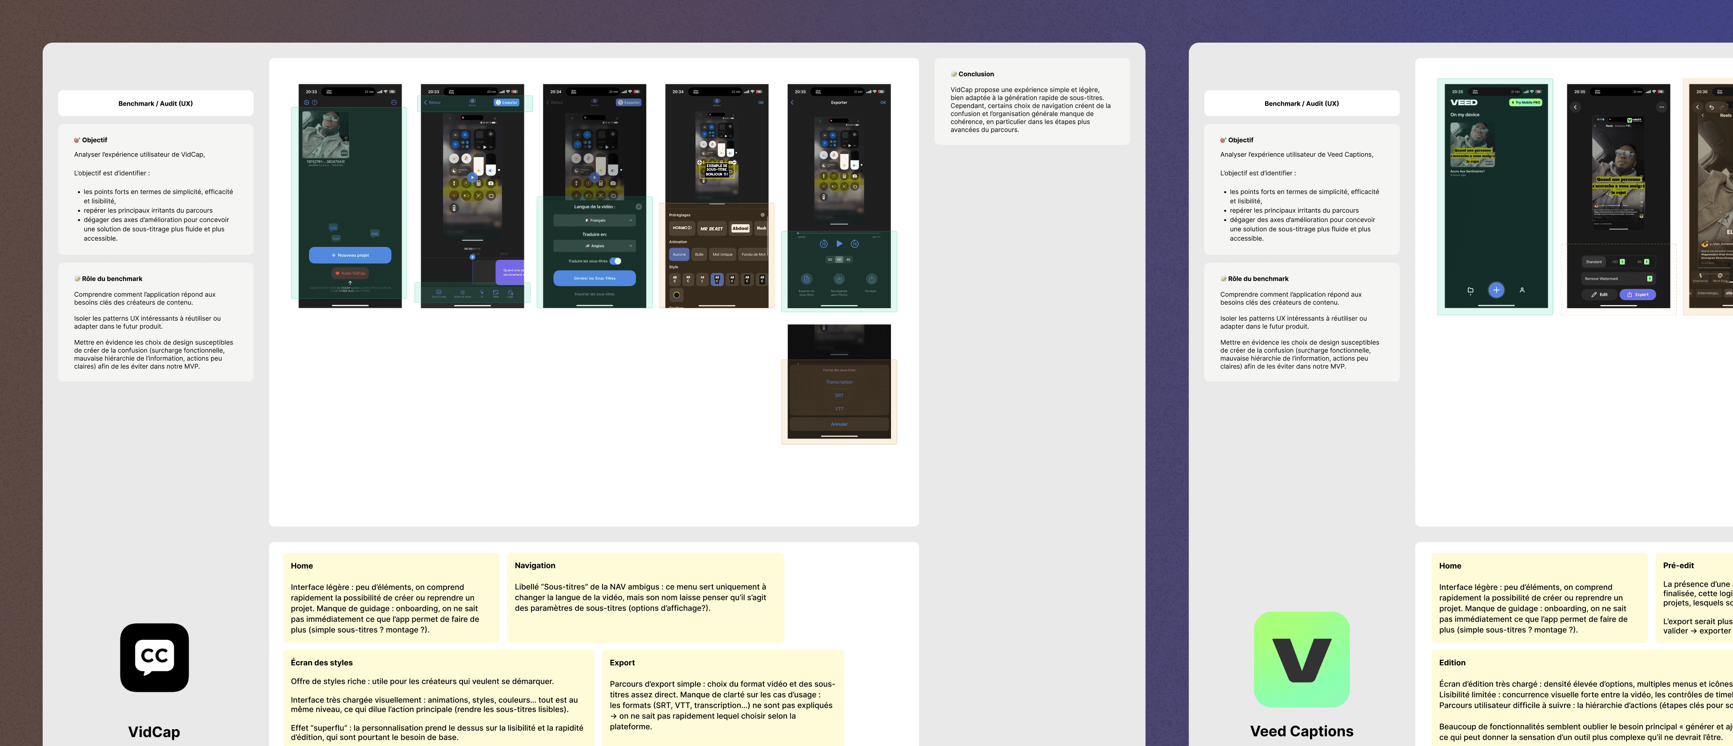Click the folder icon in VEED home

pos(1470,290)
